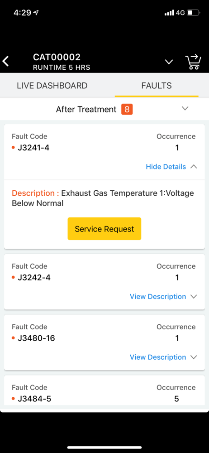Tap the cellular signal bars icon

[x=170, y=13]
